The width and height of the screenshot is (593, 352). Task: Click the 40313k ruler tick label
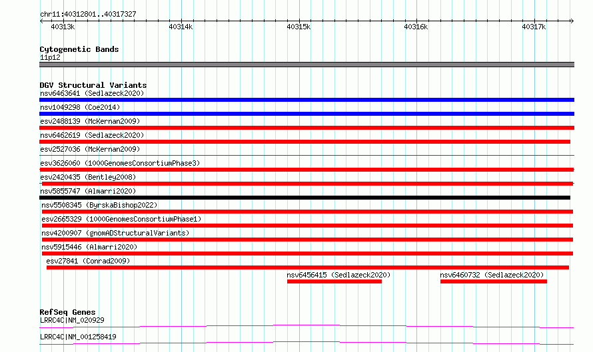[63, 27]
